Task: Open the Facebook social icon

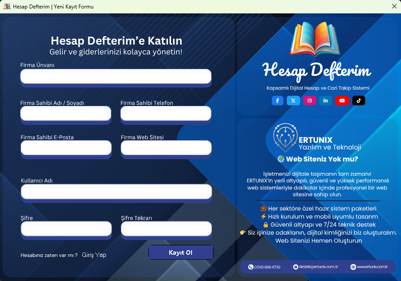Action: [277, 101]
